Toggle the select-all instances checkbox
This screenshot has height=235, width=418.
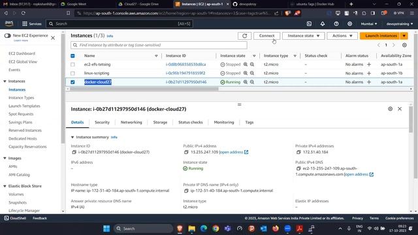coord(72,55)
